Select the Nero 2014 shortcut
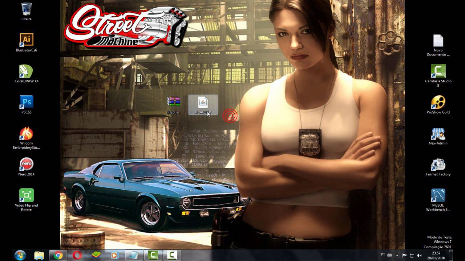465x261 pixels. [x=27, y=167]
